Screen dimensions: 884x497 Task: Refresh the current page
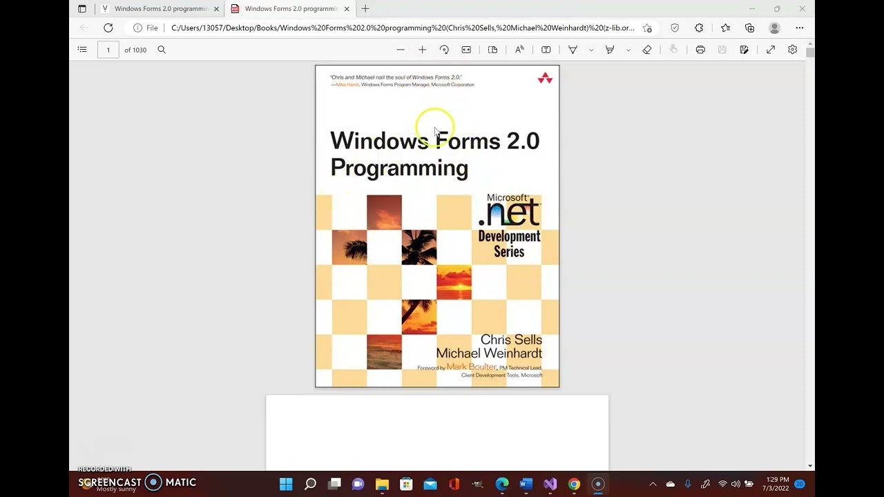tap(108, 28)
